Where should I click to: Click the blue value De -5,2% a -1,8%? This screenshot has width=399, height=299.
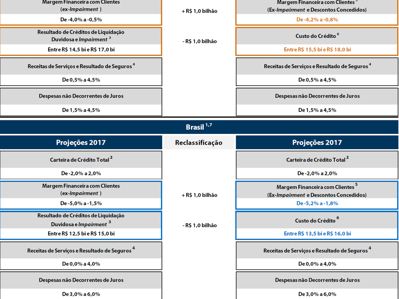[x=317, y=203]
